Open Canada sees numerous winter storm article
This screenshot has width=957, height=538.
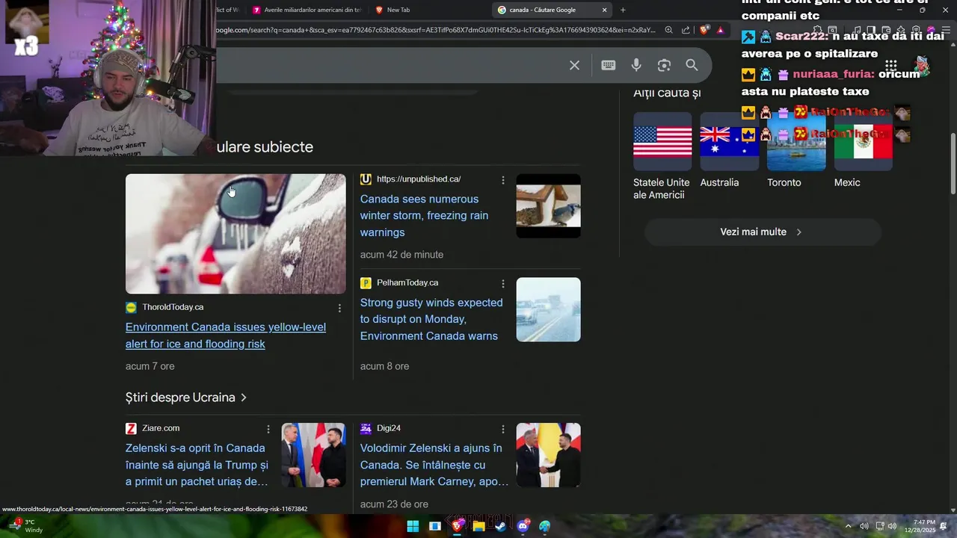424,215
